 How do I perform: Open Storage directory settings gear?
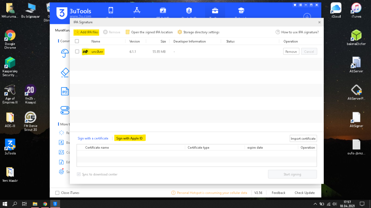coord(180,32)
